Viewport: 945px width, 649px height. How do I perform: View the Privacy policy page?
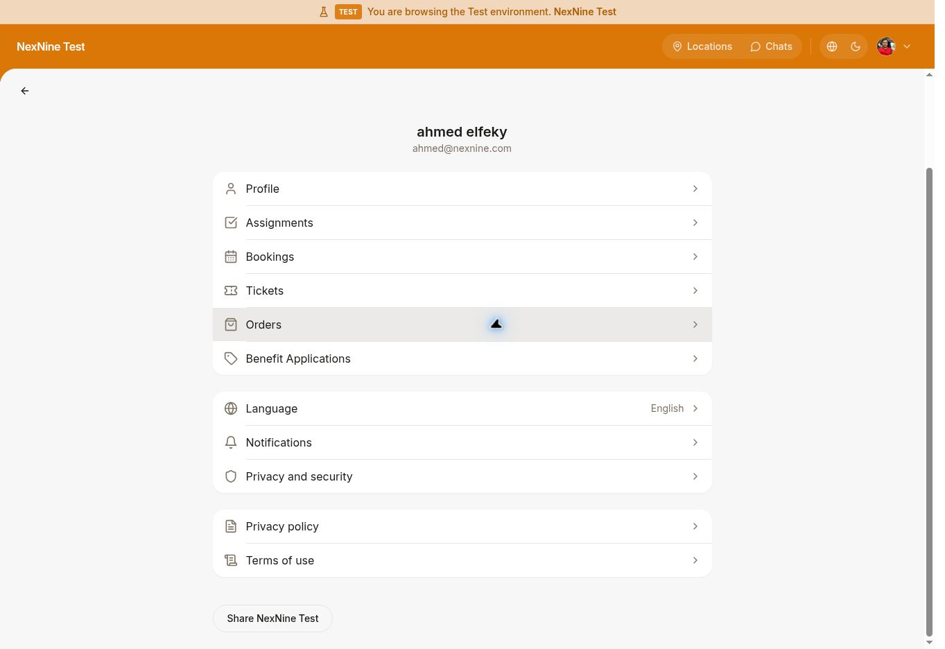point(462,526)
